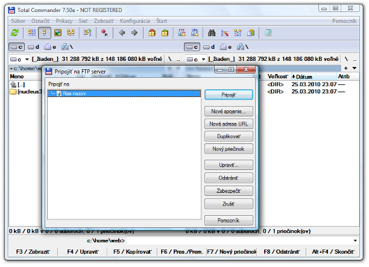Click Nové spojenie... button
The image size is (369, 267).
229,112
